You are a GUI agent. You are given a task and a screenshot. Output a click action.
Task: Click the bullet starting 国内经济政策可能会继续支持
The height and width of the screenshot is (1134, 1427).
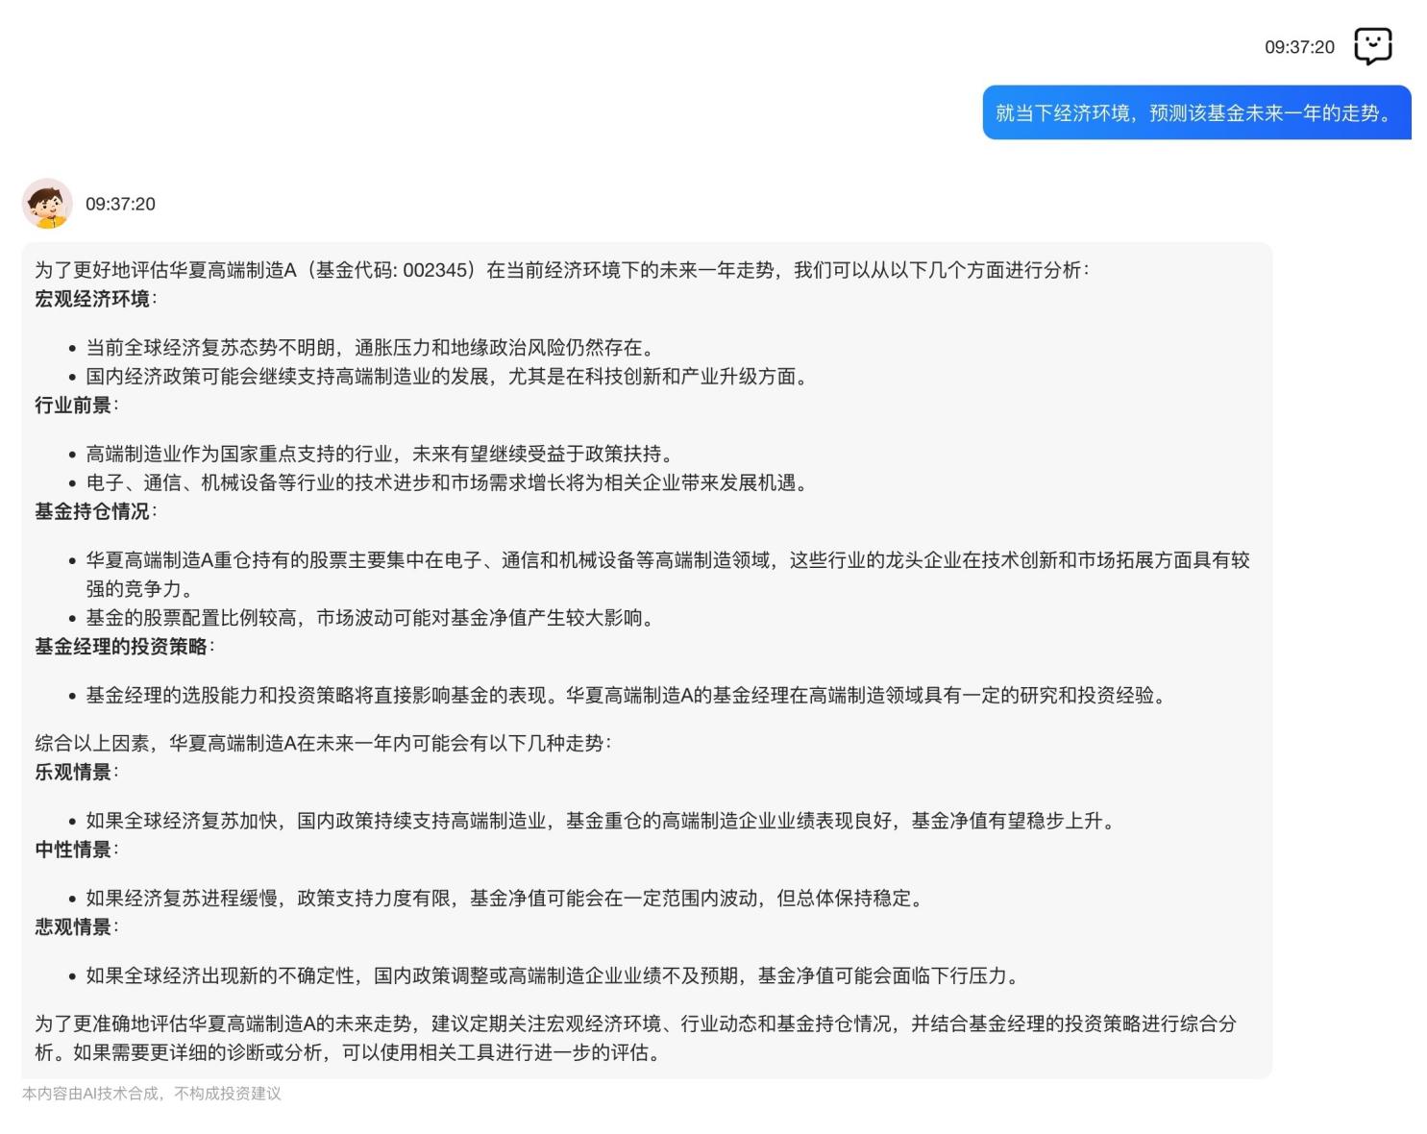pyautogui.click(x=449, y=376)
